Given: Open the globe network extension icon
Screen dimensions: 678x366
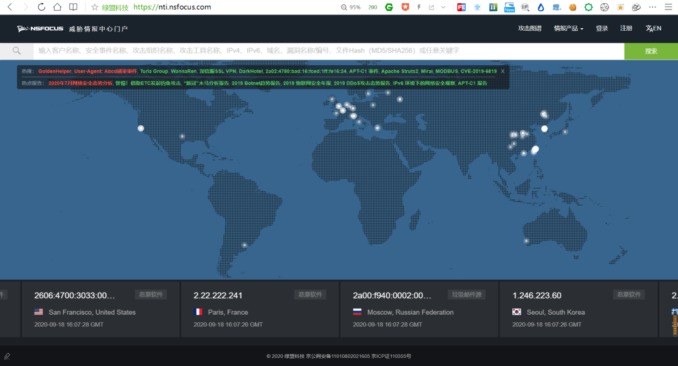Looking at the screenshot, I should click(x=605, y=7).
